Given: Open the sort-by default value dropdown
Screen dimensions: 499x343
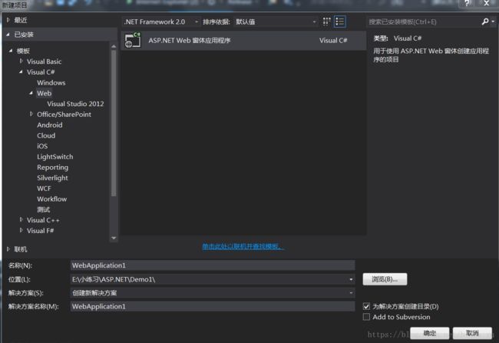Looking at the screenshot, I should coord(276,22).
